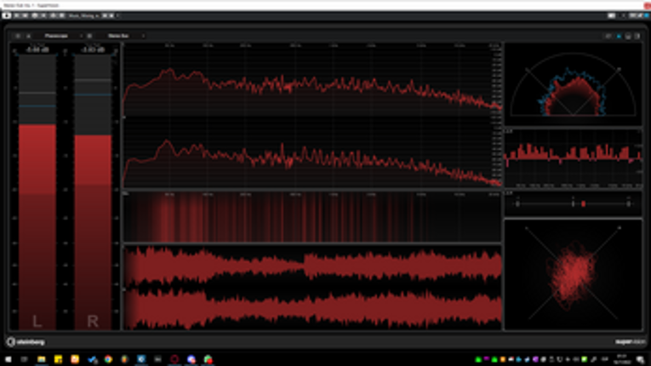This screenshot has height=366, width=651.
Task: Click the Windows Start button
Action: click(7, 359)
